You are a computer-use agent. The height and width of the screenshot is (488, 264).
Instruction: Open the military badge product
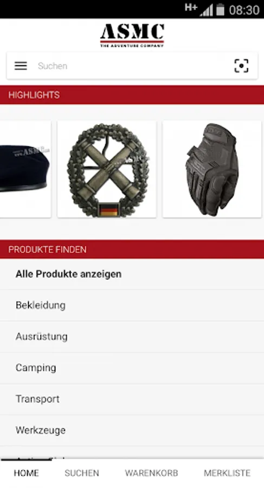[x=107, y=169]
